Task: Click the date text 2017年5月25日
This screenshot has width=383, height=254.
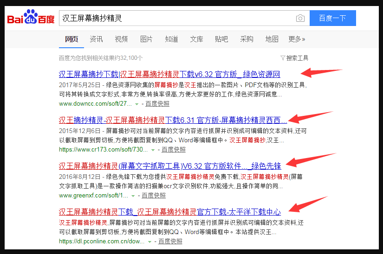Action: [x=80, y=85]
